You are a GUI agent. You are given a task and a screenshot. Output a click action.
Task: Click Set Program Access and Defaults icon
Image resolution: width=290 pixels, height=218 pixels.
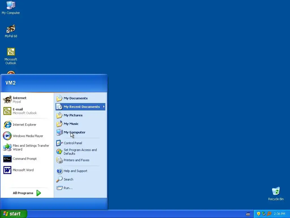(59, 152)
